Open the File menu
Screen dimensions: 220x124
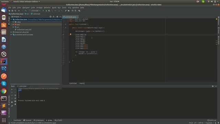pyautogui.click(x=10, y=8)
